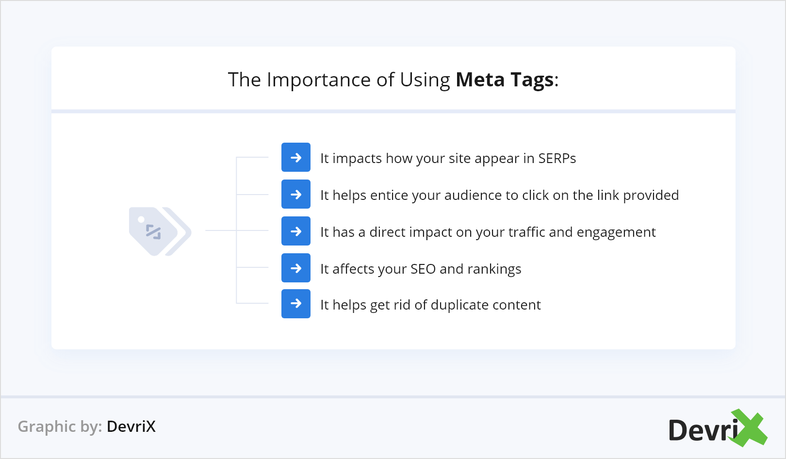Image resolution: width=786 pixels, height=459 pixels.
Task: Click the text 'It helps entice your audience'
Action: [411, 196]
